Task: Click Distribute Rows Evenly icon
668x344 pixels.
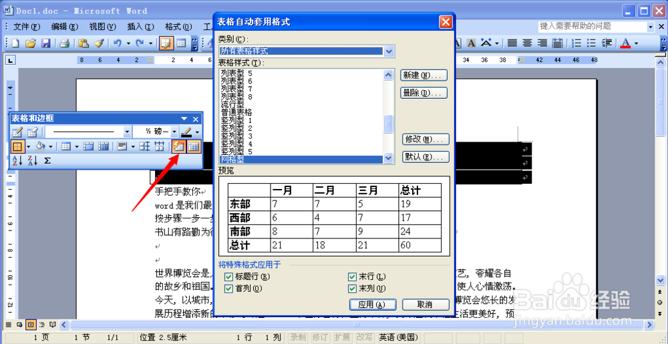Action: (x=145, y=147)
